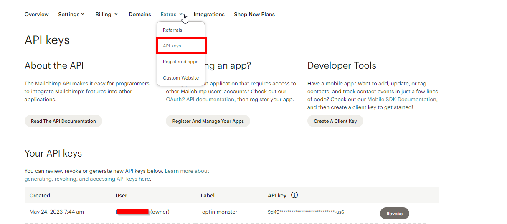507x224 pixels.
Task: Choose Custom Website in the Extras menu
Action: (181, 78)
